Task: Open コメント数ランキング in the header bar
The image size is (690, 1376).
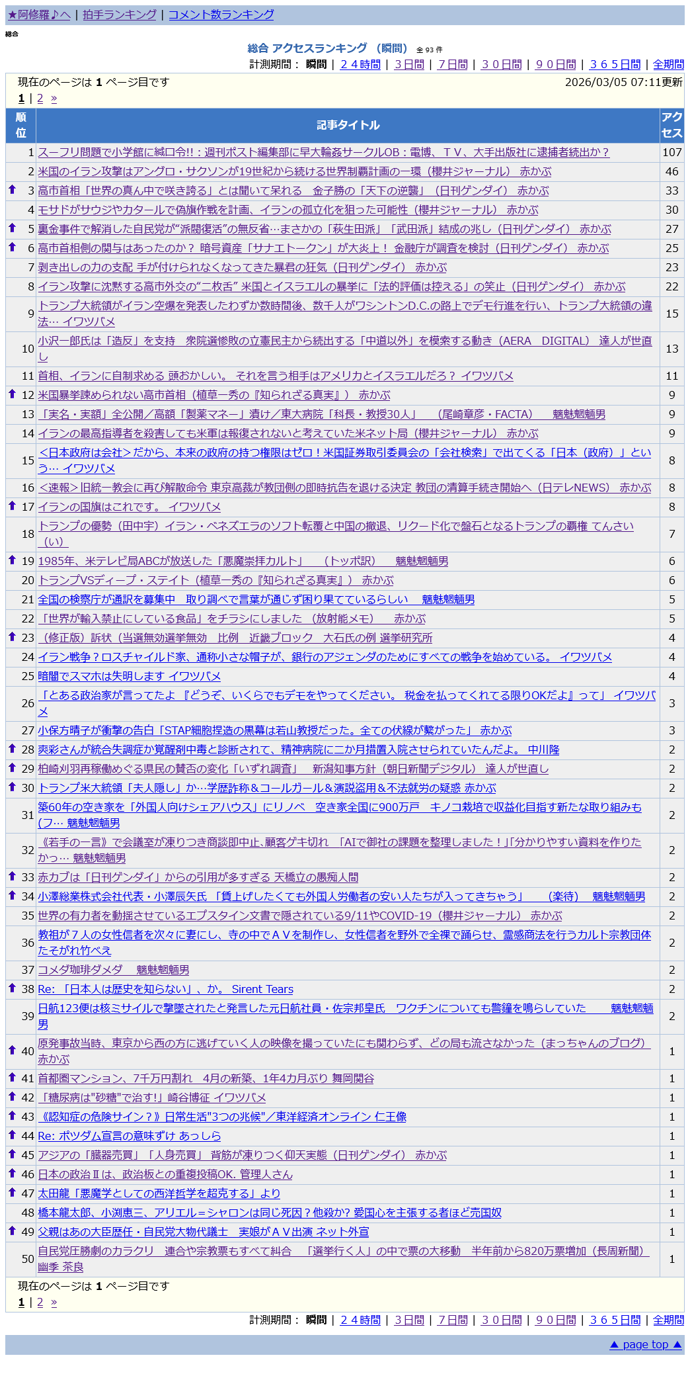Action: [x=221, y=15]
